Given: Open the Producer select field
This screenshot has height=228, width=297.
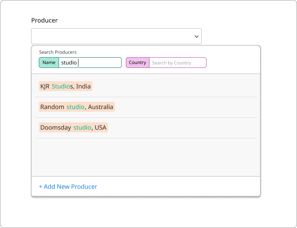Looking at the screenshot, I should coord(116,36).
